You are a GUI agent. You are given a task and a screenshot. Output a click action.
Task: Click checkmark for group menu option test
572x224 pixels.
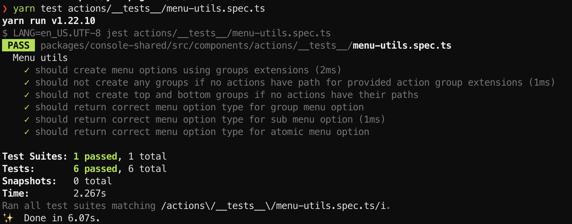[x=27, y=107]
